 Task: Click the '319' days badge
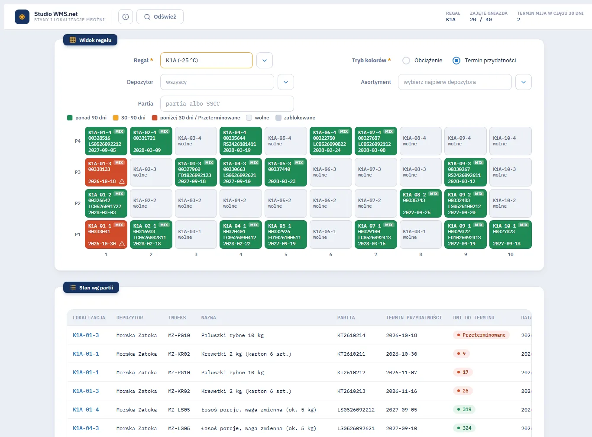point(464,410)
